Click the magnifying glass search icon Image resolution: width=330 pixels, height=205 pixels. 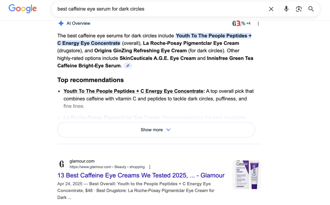tap(311, 9)
